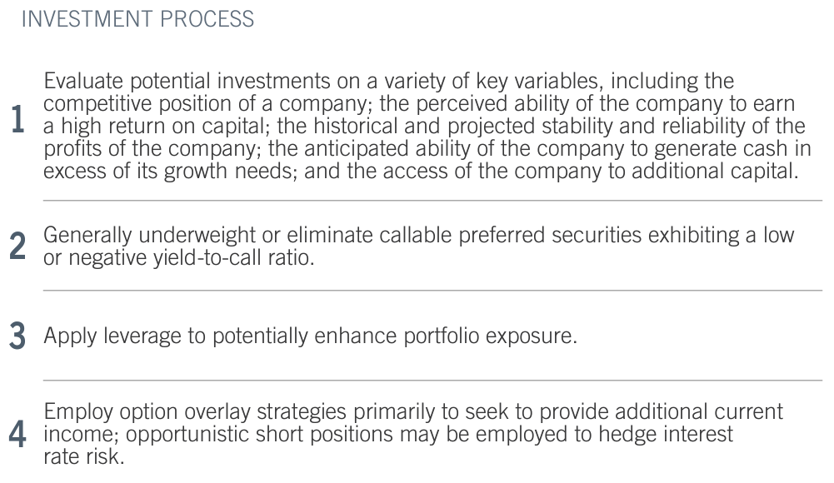Click the line starting "Evaluate potential investments"

pos(388,82)
